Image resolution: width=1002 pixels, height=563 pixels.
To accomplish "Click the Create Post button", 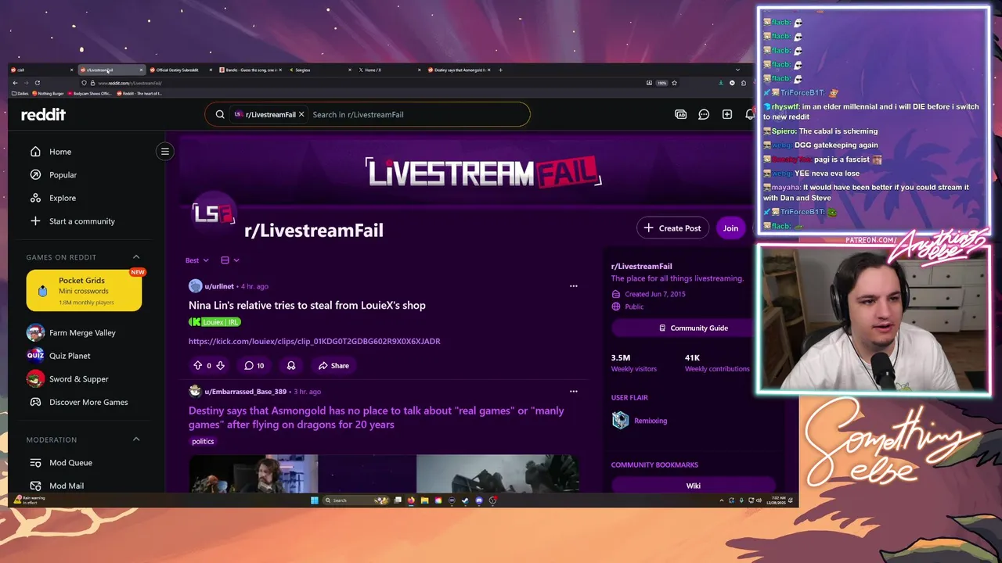I will 672,228.
